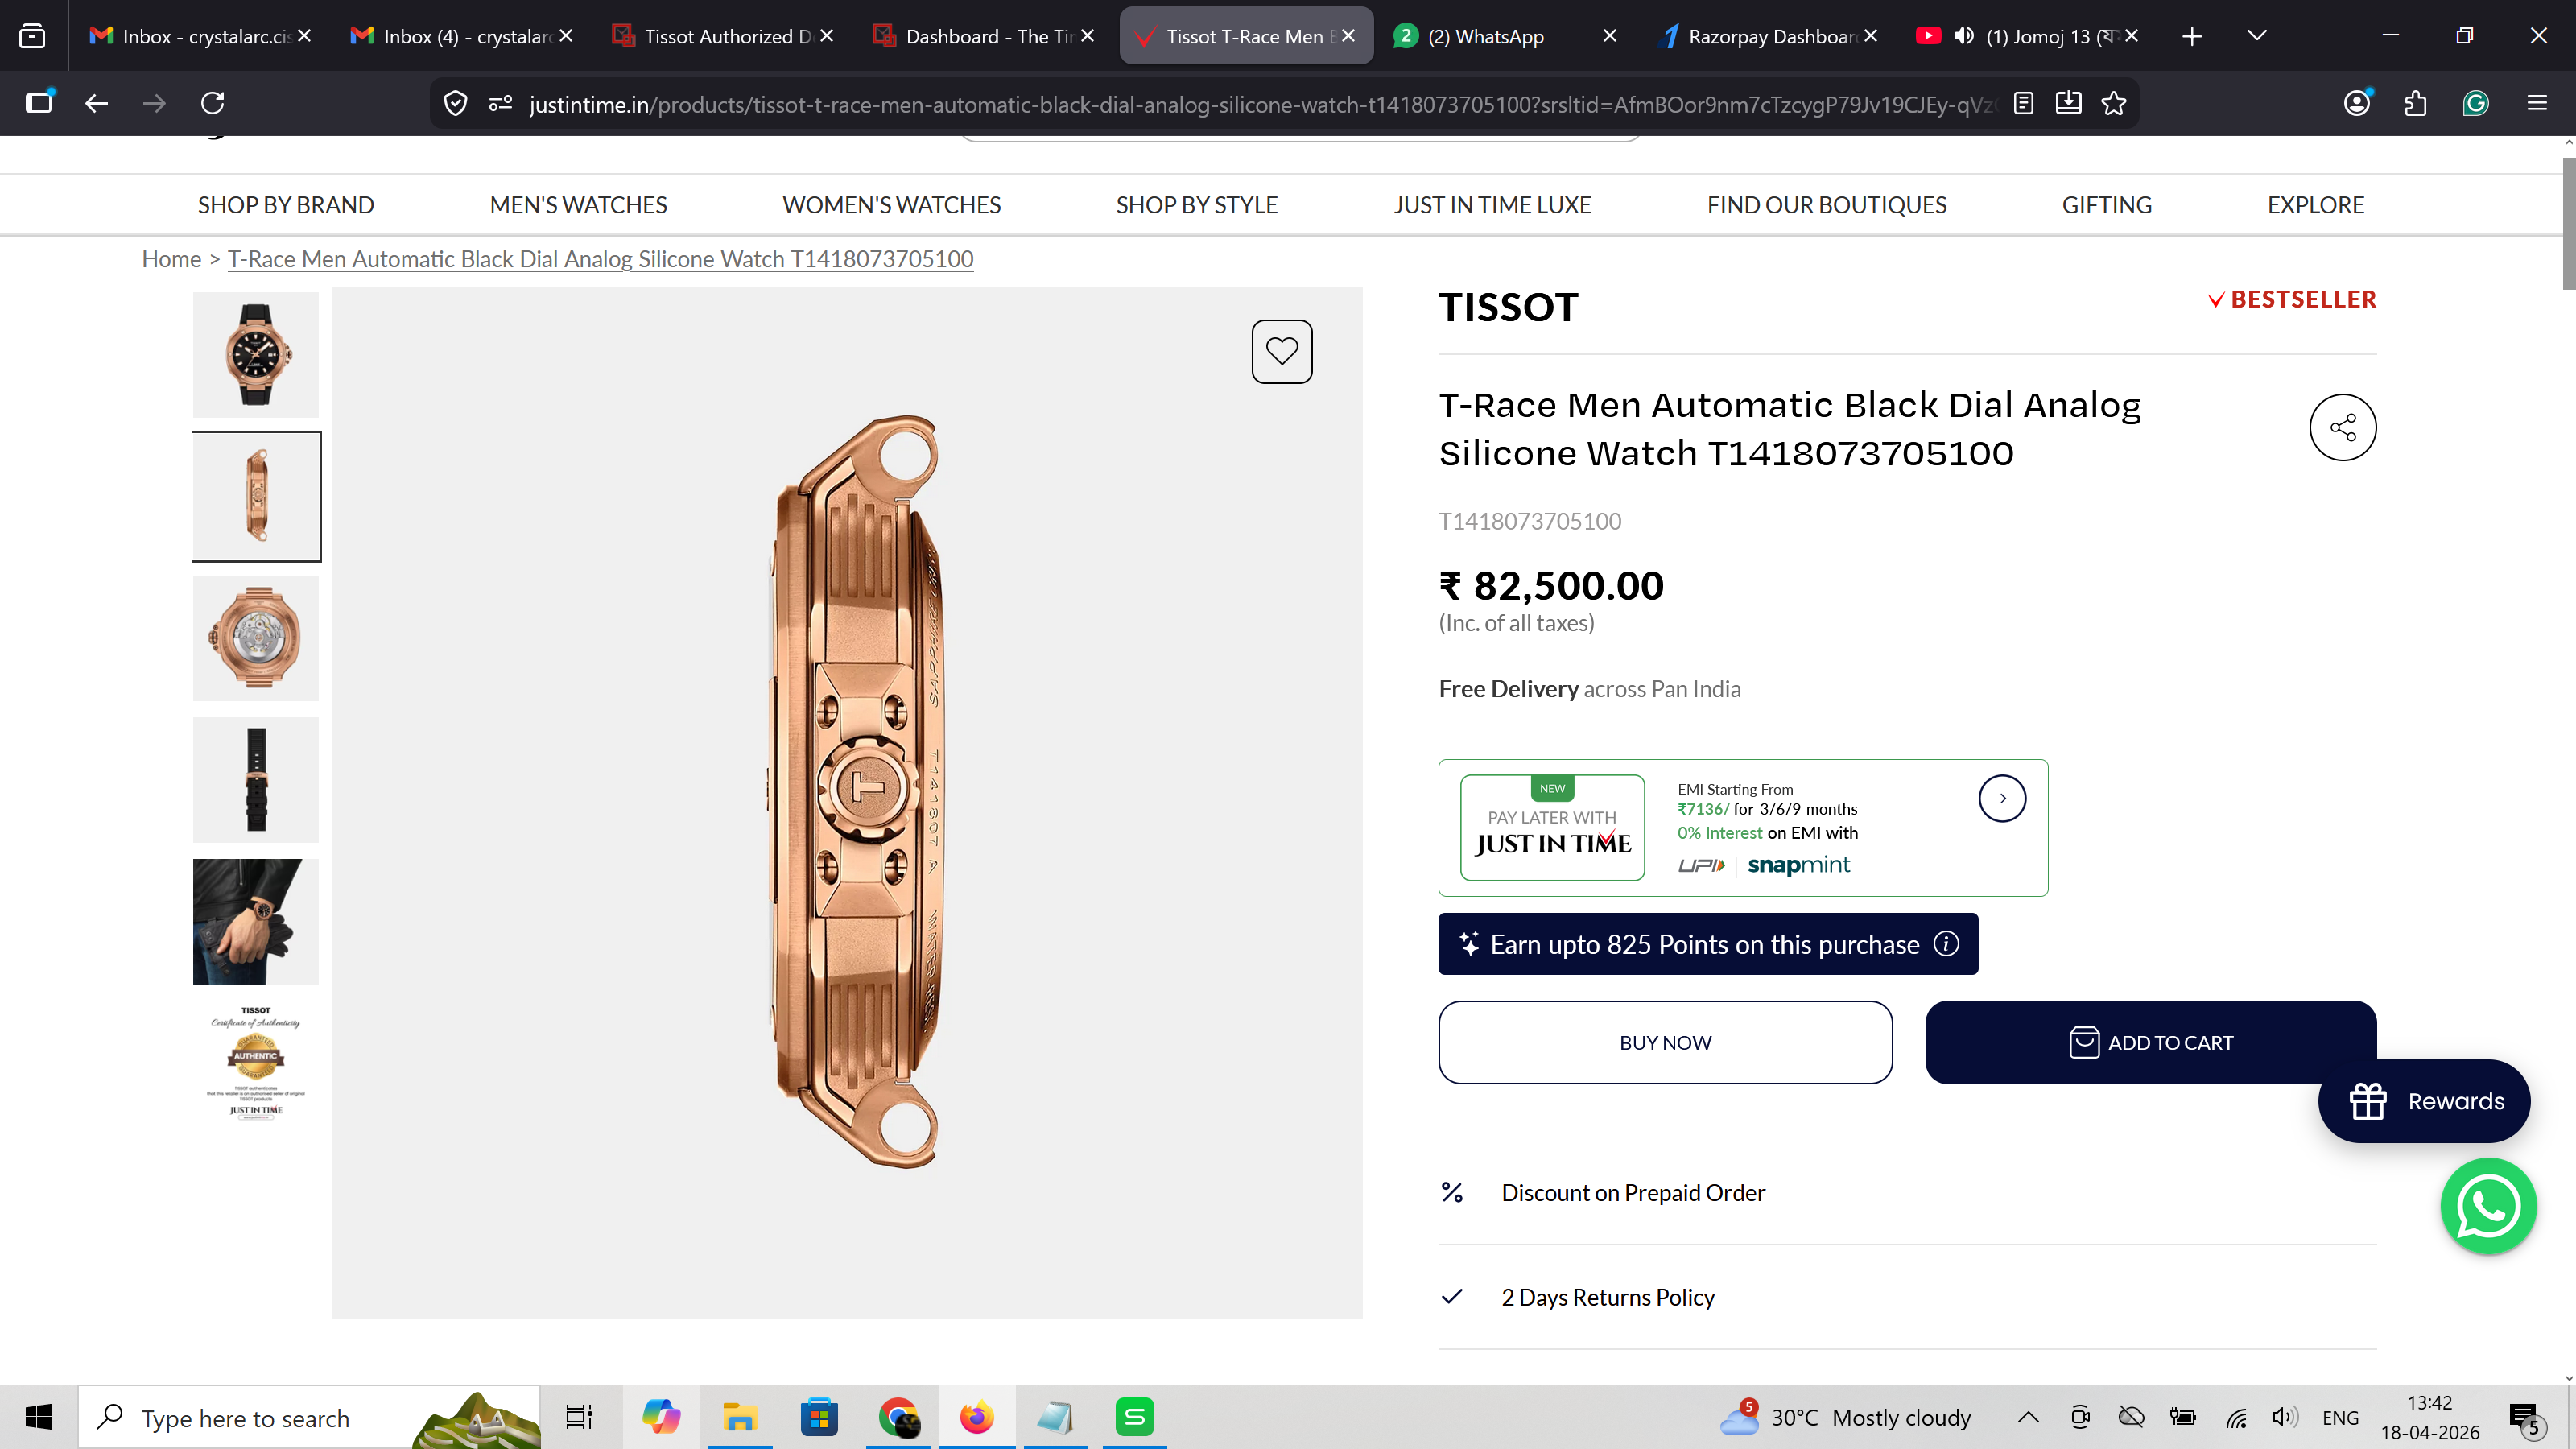Open MEN'S WATCHES menu
Viewport: 2576px width, 1449px height.
point(578,205)
